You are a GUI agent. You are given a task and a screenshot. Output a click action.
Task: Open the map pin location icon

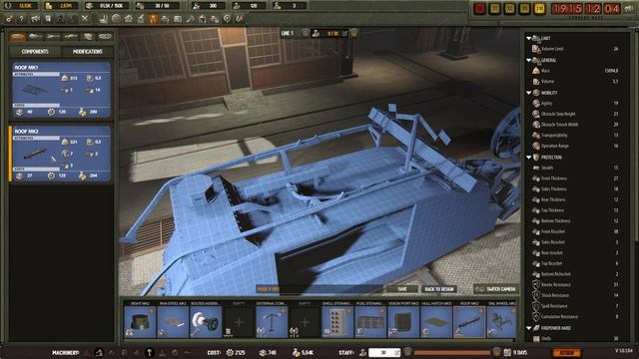227,19
